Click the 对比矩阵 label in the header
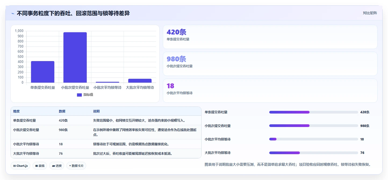This screenshot has height=180, width=388. click(370, 13)
